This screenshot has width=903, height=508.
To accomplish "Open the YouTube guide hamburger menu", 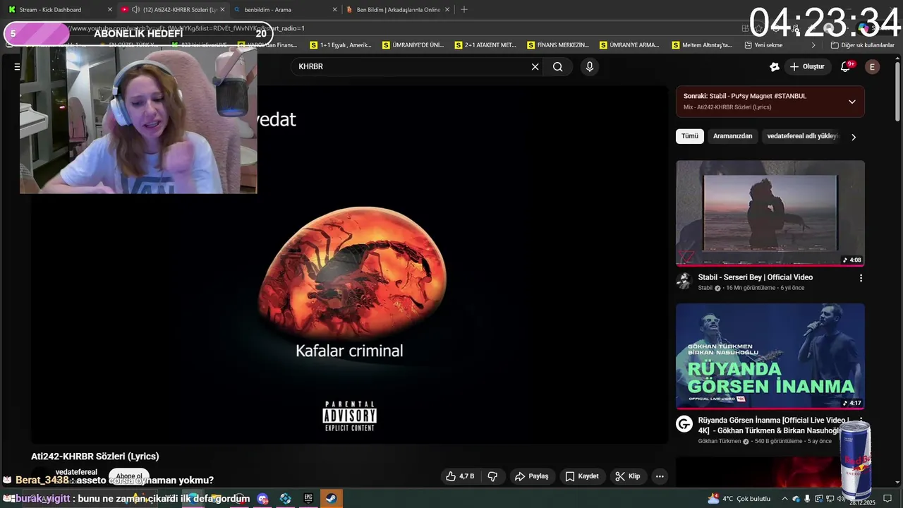I will tap(17, 67).
